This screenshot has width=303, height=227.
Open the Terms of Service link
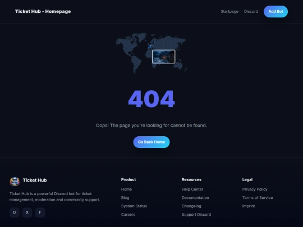pyautogui.click(x=258, y=198)
